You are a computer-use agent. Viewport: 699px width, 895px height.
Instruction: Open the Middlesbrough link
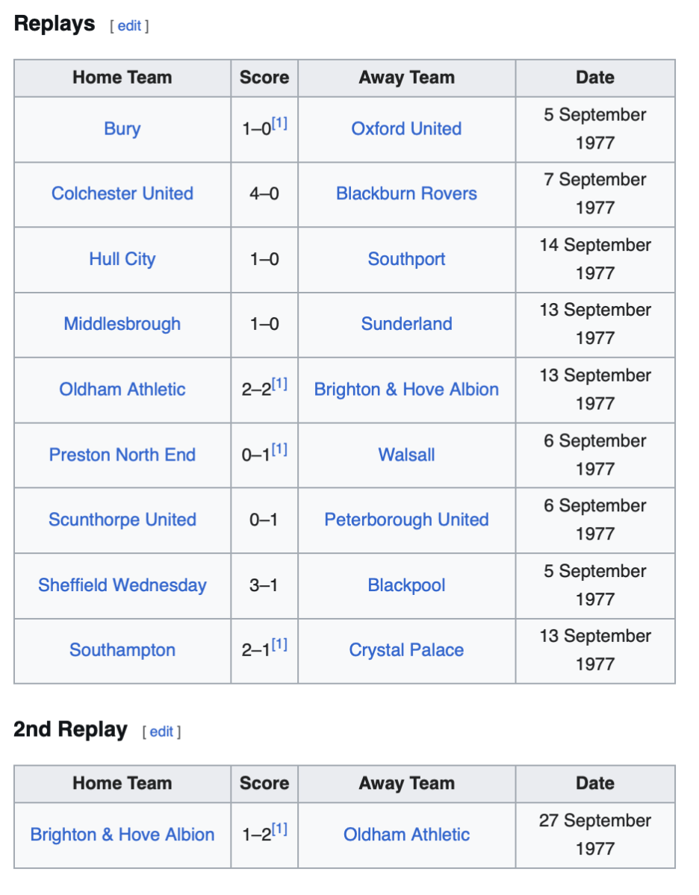122,325
